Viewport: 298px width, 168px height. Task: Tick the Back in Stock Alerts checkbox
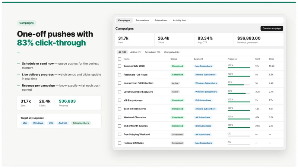119,109
